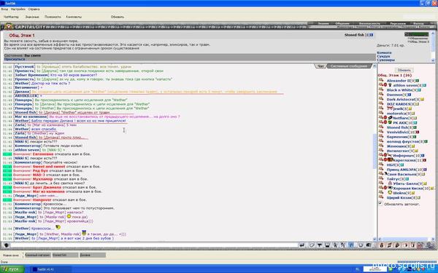Switch to the Системные сообщения tab
438x273 pixels.
pyautogui.click(x=349, y=66)
